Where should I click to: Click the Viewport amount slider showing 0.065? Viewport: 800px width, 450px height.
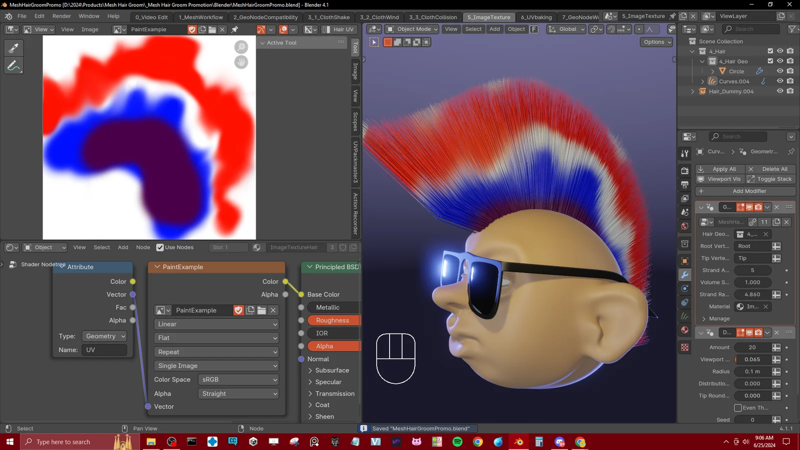click(752, 359)
